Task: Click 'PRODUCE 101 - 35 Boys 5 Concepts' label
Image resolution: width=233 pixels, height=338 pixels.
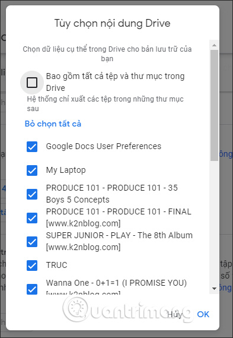Action: [112, 194]
